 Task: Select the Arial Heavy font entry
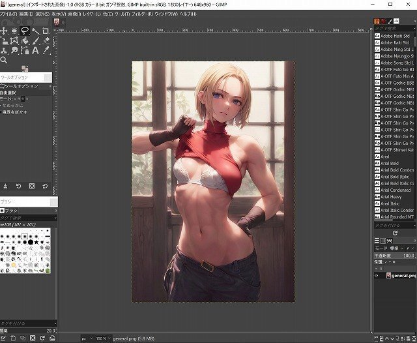tap(394, 197)
